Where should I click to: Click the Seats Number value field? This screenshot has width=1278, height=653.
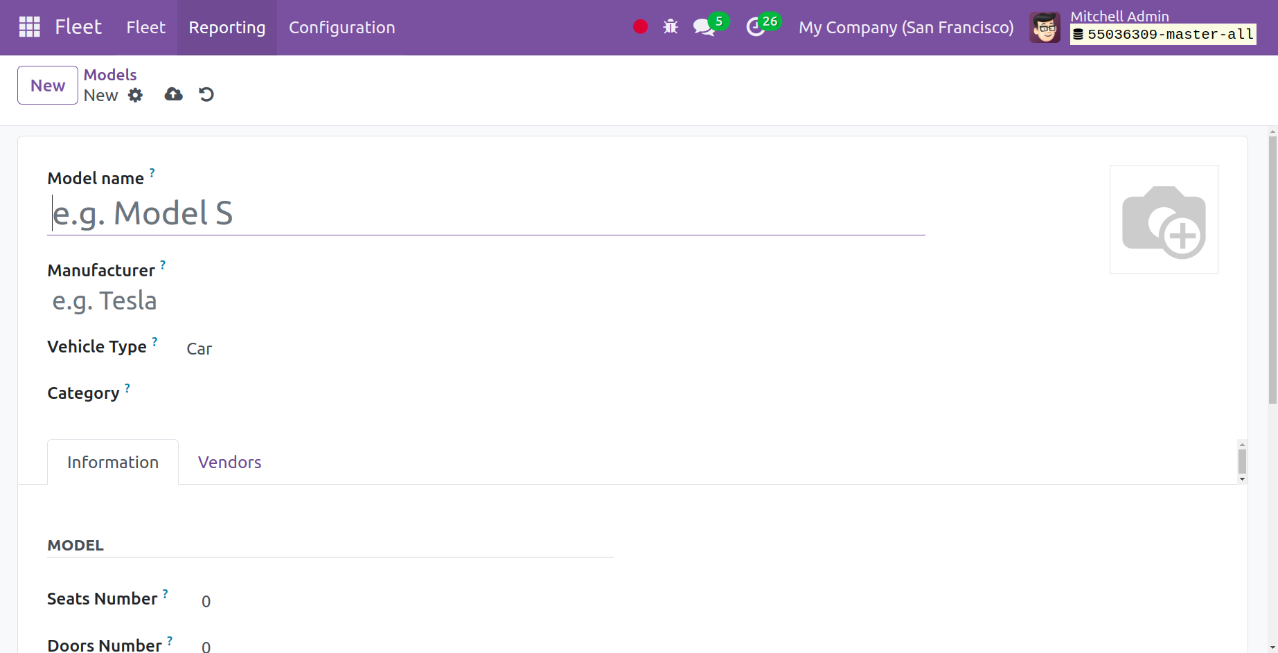[x=405, y=601]
